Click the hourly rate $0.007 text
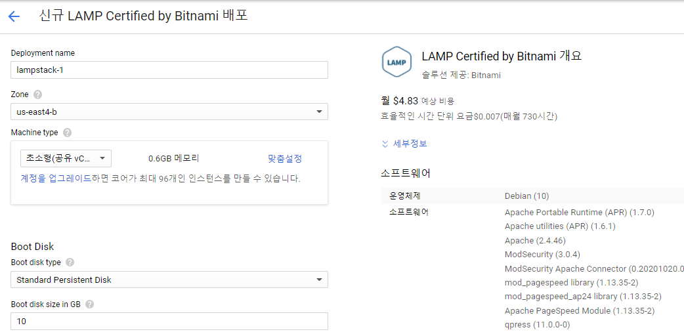This screenshot has height=334, width=684. 469,116
